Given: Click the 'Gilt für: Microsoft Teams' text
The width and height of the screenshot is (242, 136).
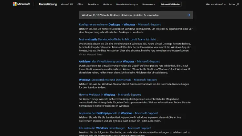Looking at the screenshot, I should (x=91, y=54).
